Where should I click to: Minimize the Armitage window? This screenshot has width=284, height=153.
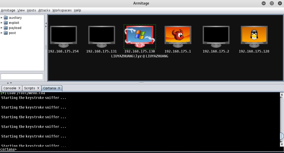click(x=264, y=3)
